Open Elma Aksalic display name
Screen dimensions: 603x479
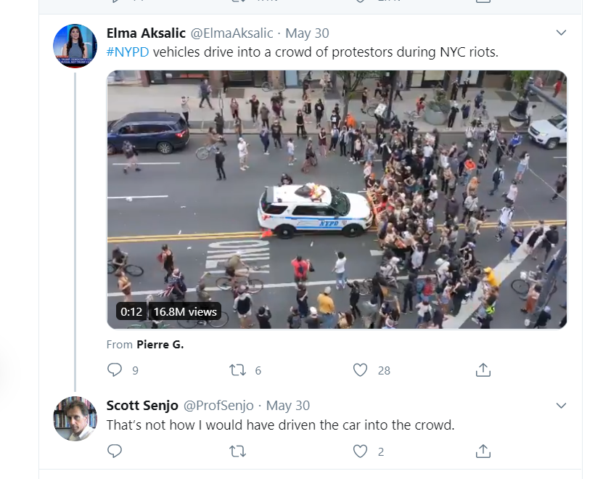(x=146, y=33)
